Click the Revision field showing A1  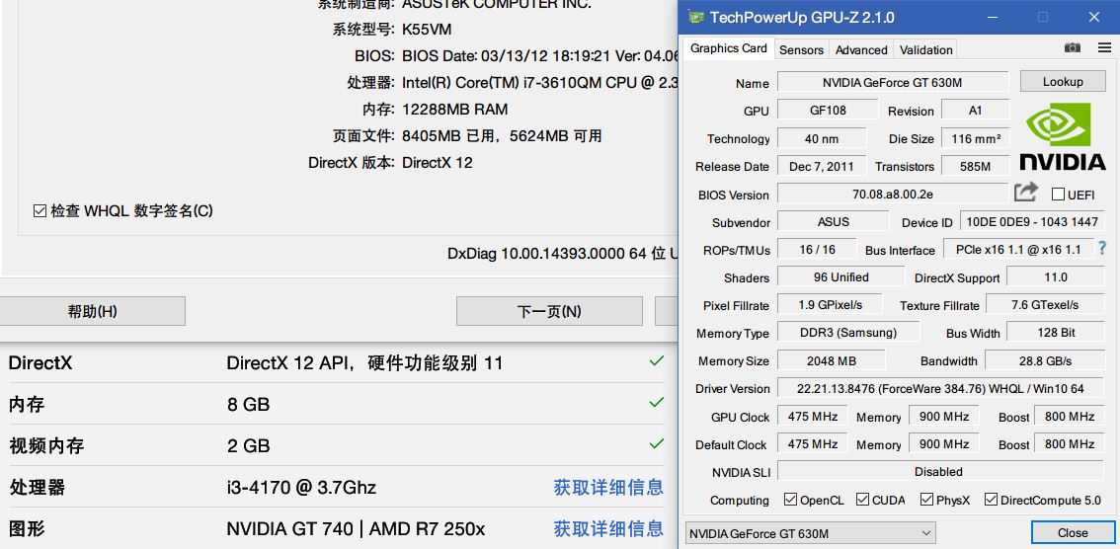[x=975, y=110]
